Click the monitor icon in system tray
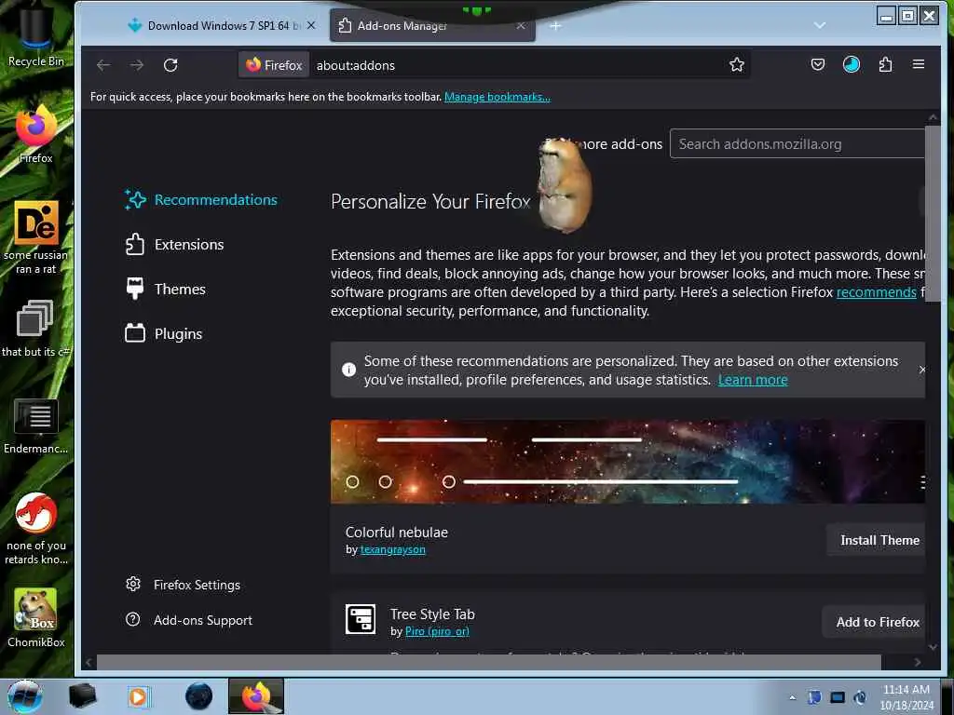The width and height of the screenshot is (954, 715). point(838,697)
